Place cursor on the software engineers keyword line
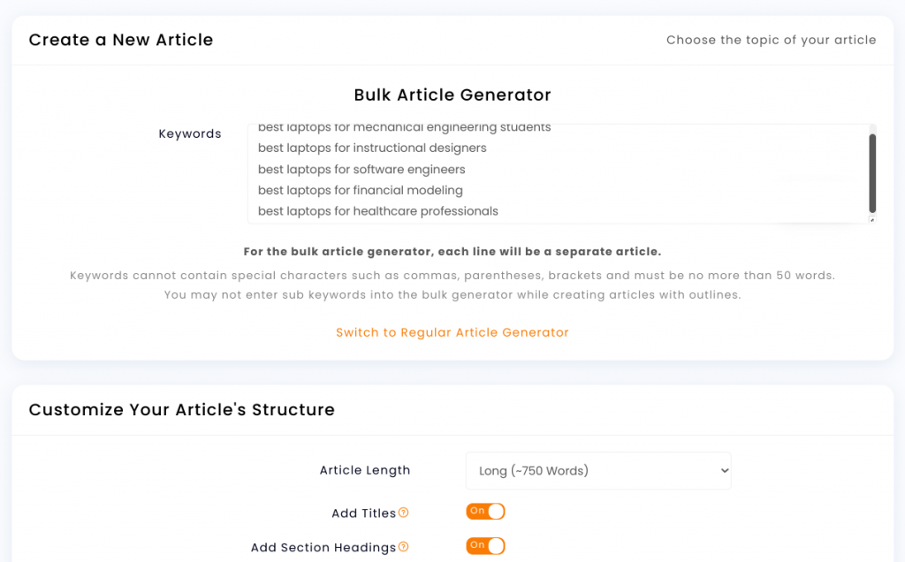905x562 pixels. click(x=361, y=169)
